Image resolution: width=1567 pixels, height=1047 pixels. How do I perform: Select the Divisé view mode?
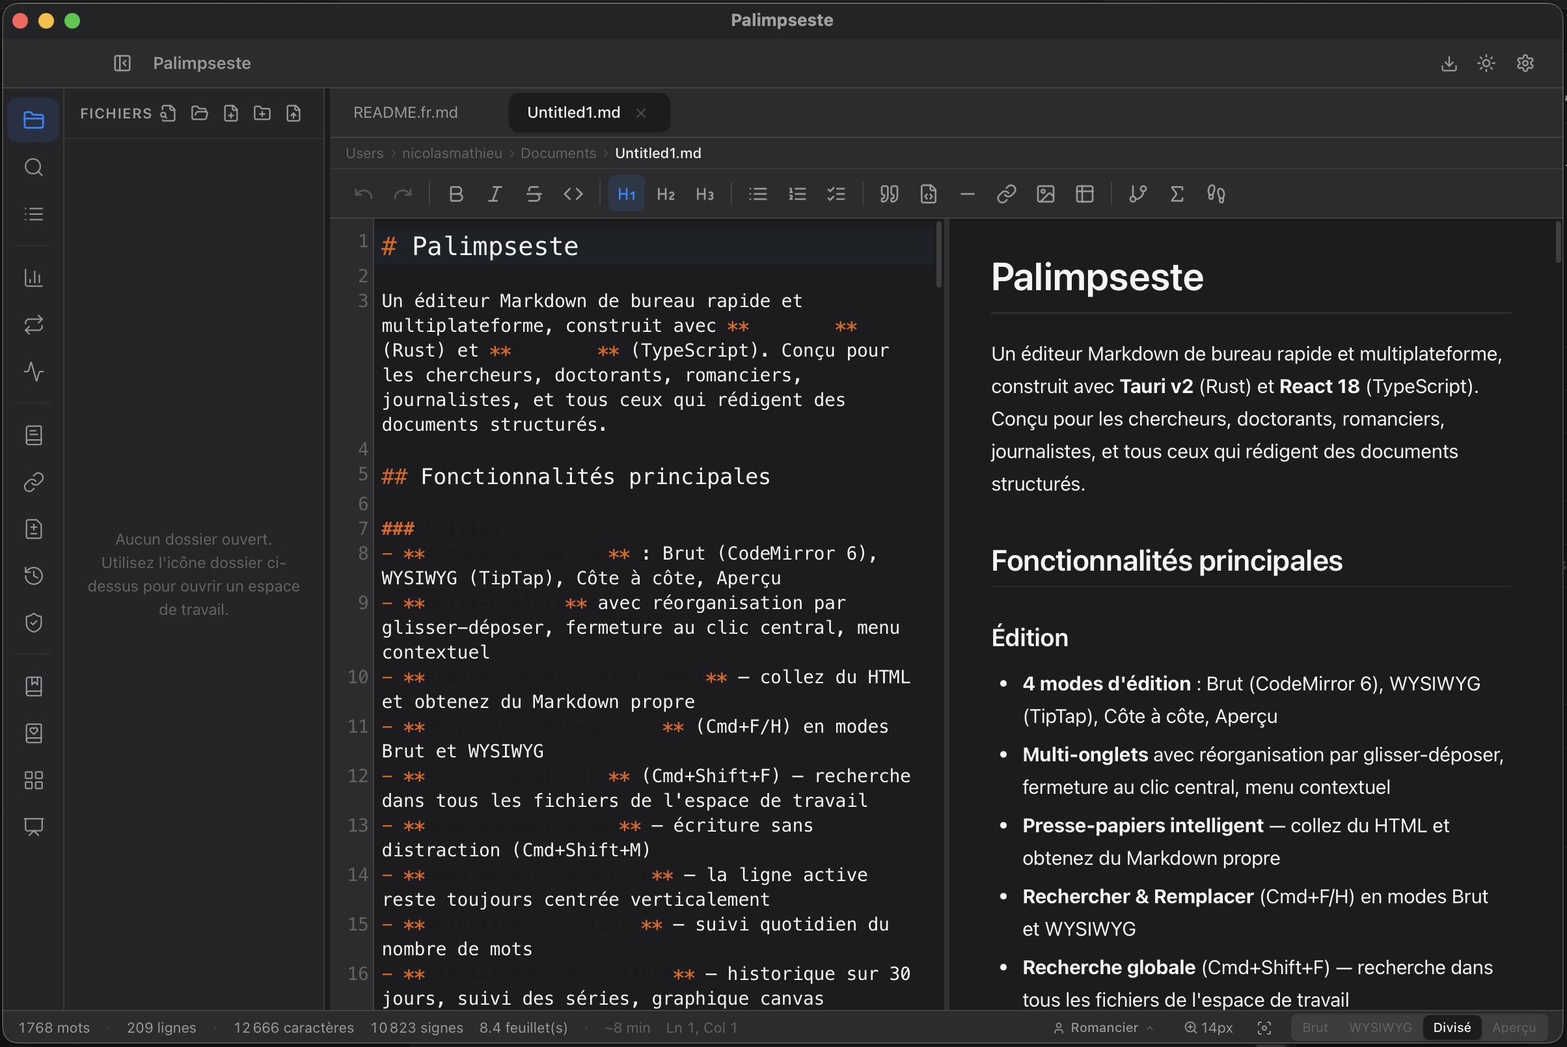pos(1452,1027)
